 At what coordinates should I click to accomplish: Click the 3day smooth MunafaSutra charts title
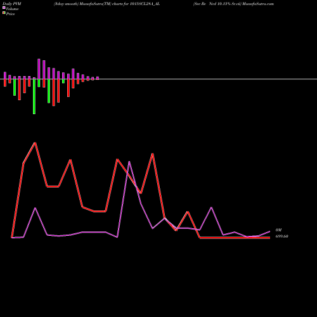click(x=107, y=4)
